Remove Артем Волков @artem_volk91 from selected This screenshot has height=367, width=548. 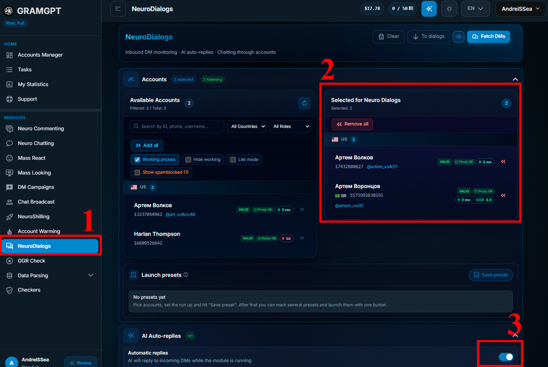pos(503,161)
